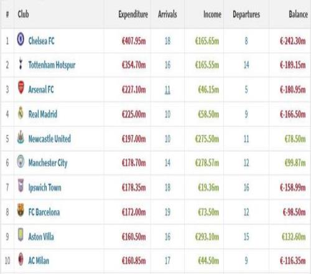
Task: Click the Real Madrid crest icon
Action: (x=21, y=113)
